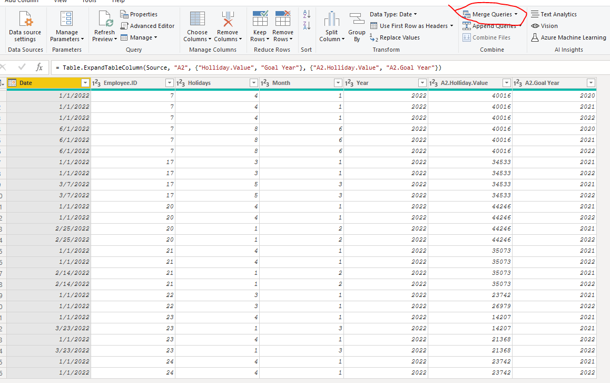Click Replace Values
The height and width of the screenshot is (383, 610).
click(395, 38)
